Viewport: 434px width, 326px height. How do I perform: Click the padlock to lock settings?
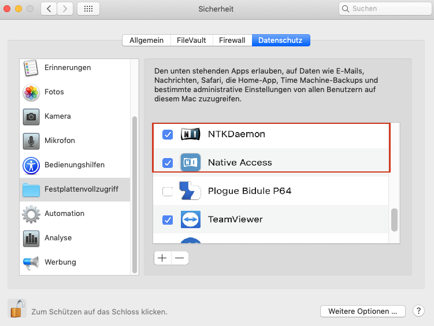17,308
